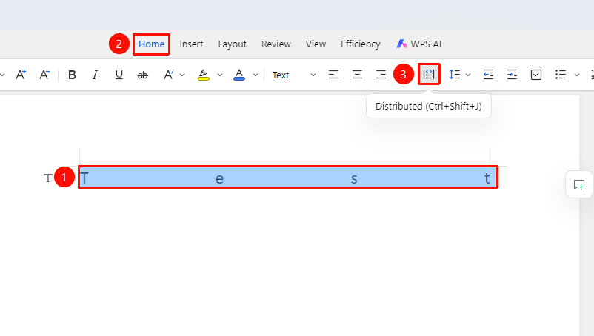Toggle strikethrough formatting
The height and width of the screenshot is (336, 594).
tap(142, 75)
